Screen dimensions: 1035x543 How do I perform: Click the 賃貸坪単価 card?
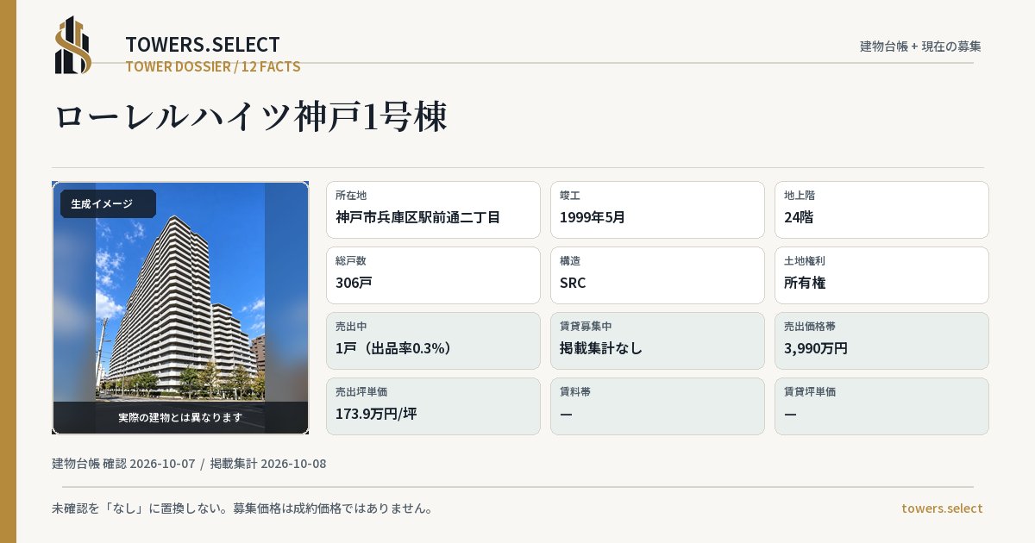click(881, 406)
